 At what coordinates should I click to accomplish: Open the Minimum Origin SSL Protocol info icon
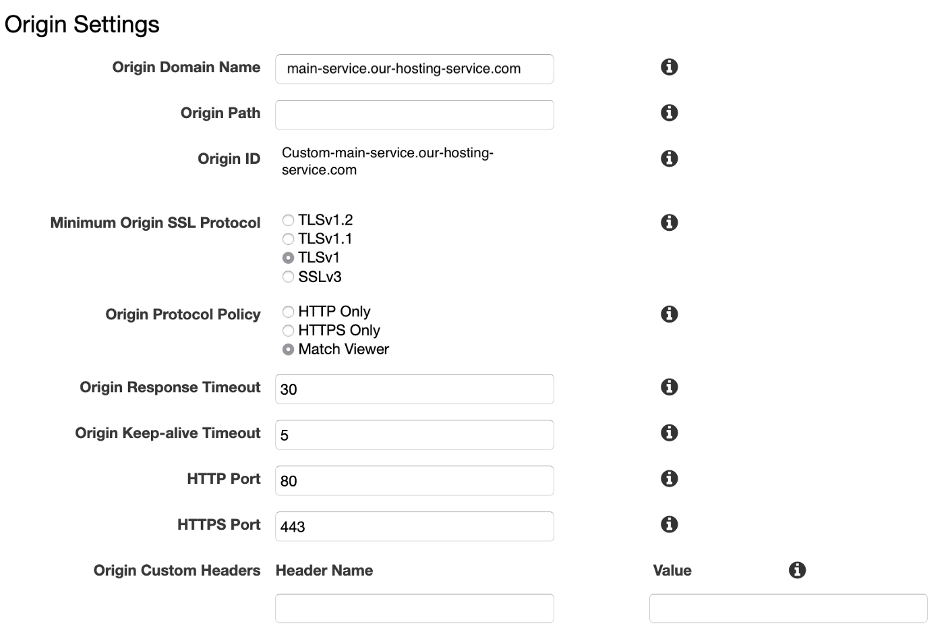coord(669,222)
